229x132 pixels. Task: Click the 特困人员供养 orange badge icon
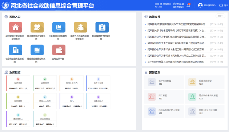72,79
